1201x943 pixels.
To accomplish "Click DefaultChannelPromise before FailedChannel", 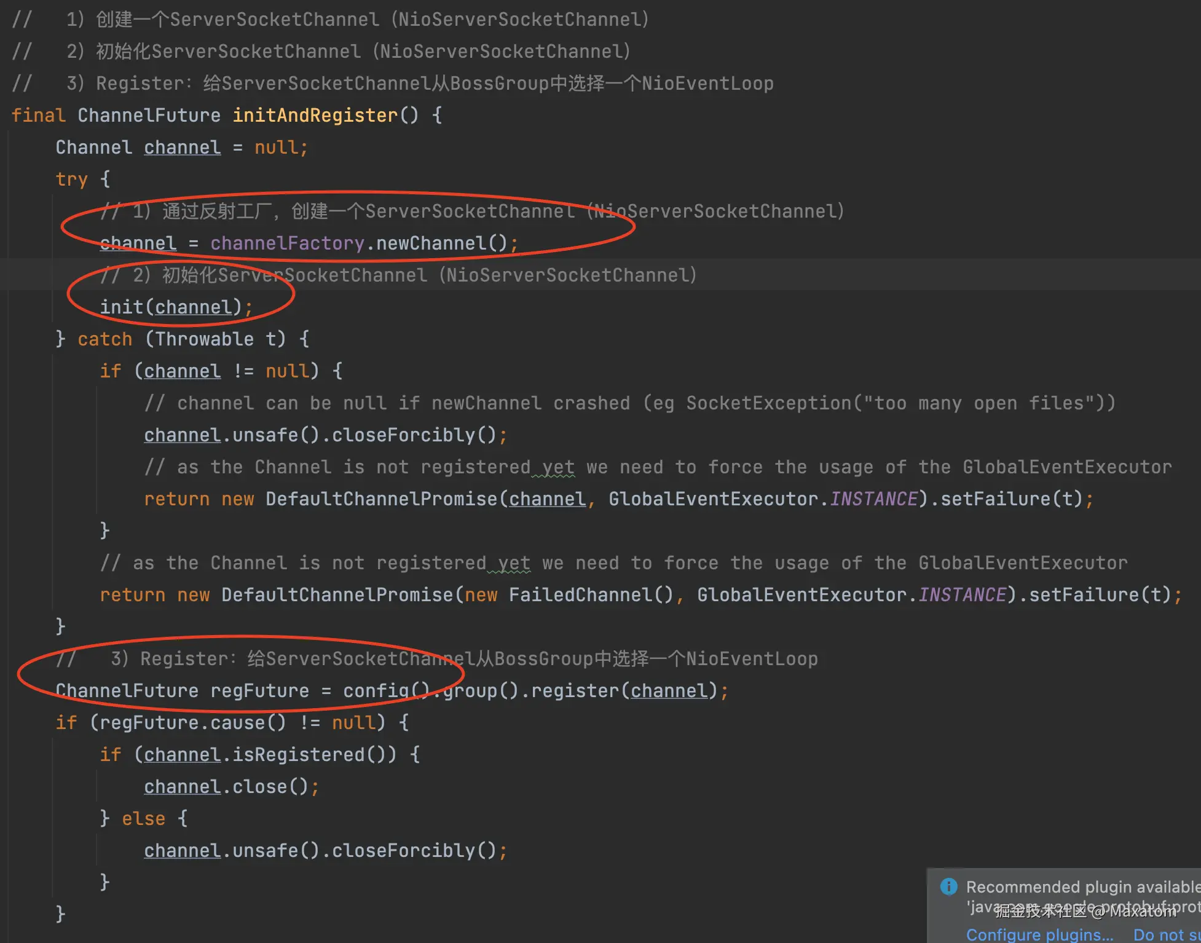I will pos(337,594).
